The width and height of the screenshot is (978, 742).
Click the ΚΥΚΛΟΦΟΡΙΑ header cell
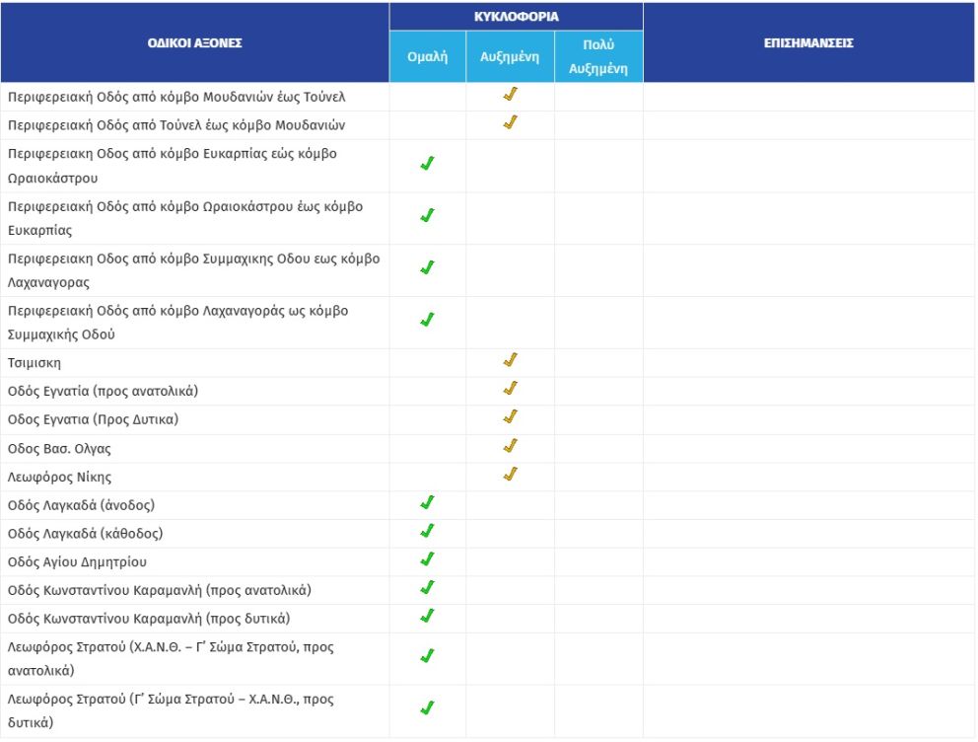[516, 16]
